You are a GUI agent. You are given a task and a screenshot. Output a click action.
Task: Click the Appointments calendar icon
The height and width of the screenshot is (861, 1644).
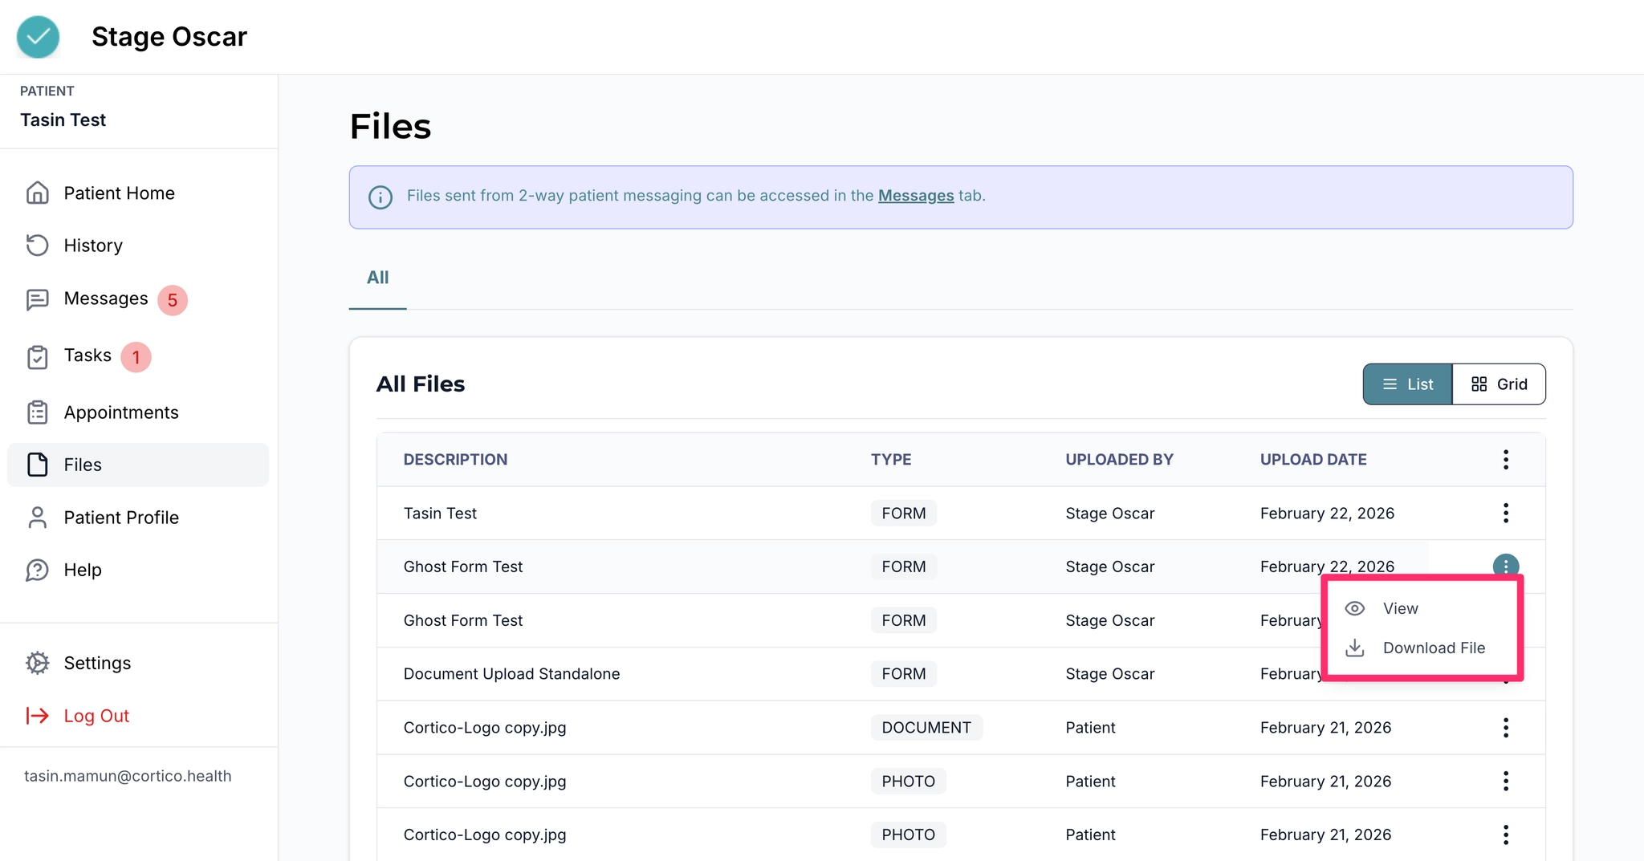click(x=37, y=412)
